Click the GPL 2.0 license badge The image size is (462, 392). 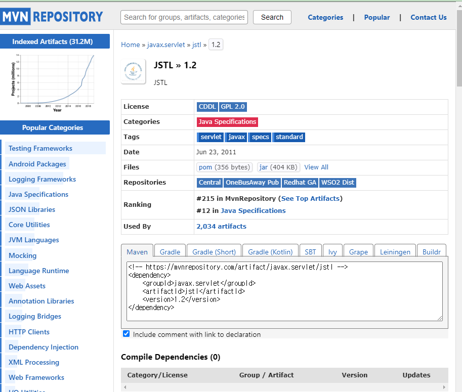coord(233,107)
